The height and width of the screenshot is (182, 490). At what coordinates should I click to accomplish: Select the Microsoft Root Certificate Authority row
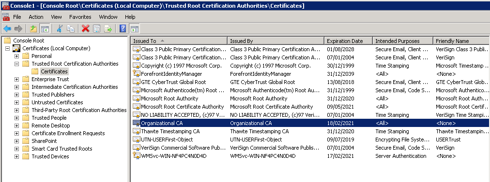click(310, 107)
